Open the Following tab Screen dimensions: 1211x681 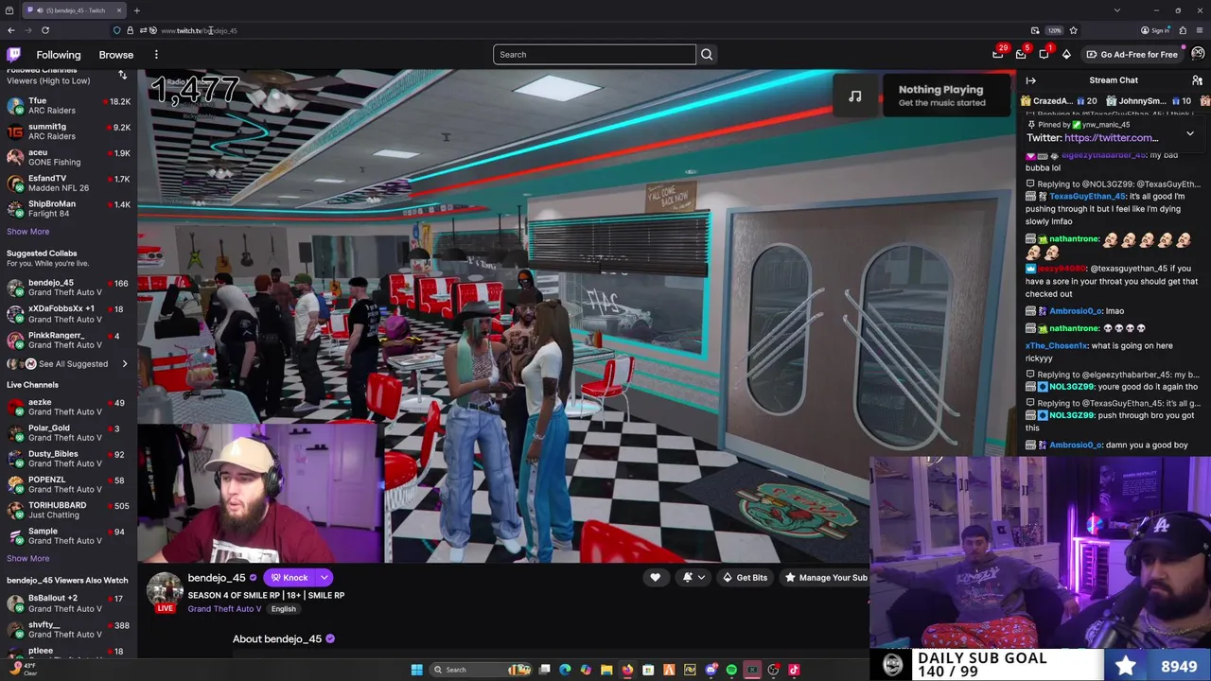(x=59, y=55)
